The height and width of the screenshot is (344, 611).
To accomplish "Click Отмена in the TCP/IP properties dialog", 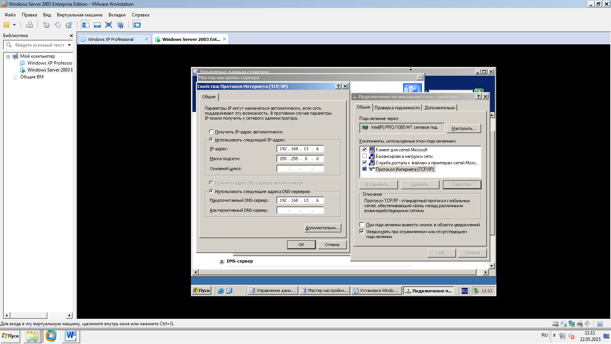I will [332, 245].
